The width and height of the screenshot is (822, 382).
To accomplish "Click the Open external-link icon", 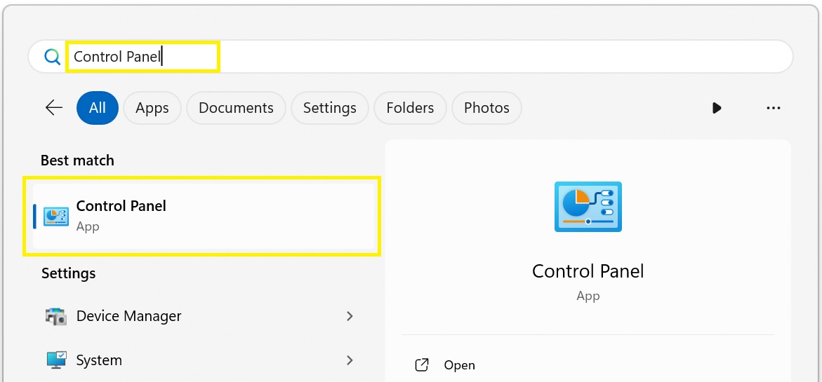I will [421, 364].
